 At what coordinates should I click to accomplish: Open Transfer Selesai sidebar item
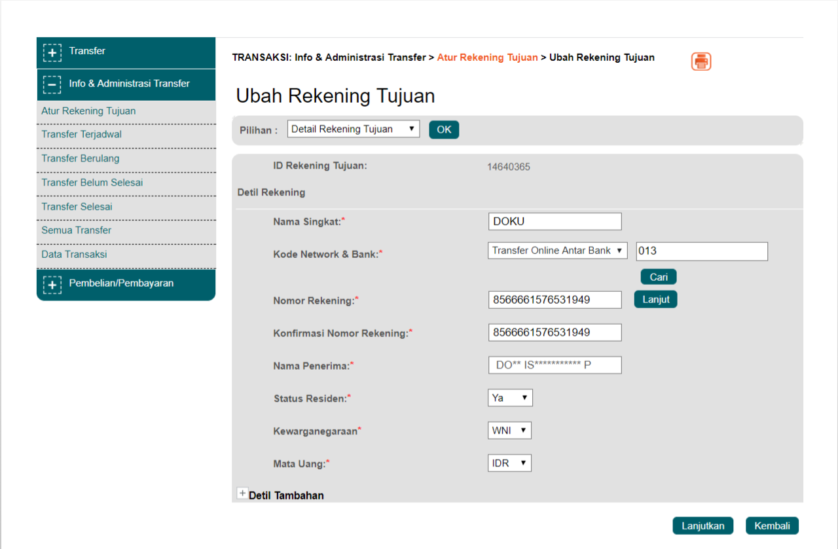pyautogui.click(x=126, y=207)
